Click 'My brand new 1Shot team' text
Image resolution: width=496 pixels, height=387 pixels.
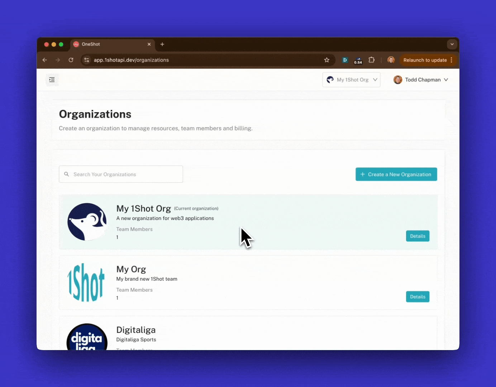tap(147, 279)
